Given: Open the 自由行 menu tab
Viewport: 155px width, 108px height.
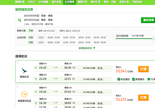Looking at the screenshot, I should pos(32,2).
